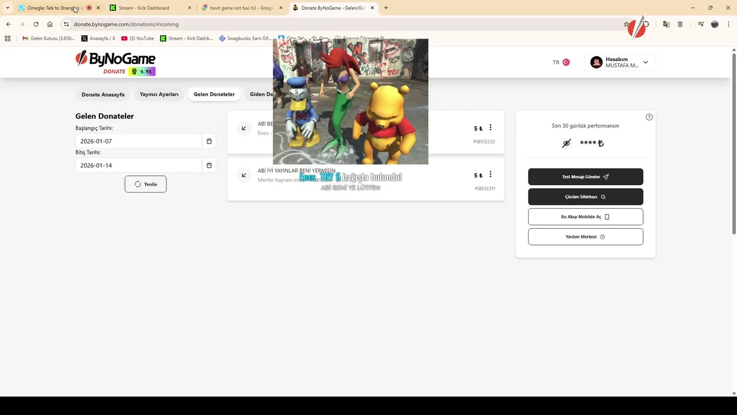The width and height of the screenshot is (737, 415).
Task: Open the Yardım Merkezi button
Action: click(x=586, y=237)
